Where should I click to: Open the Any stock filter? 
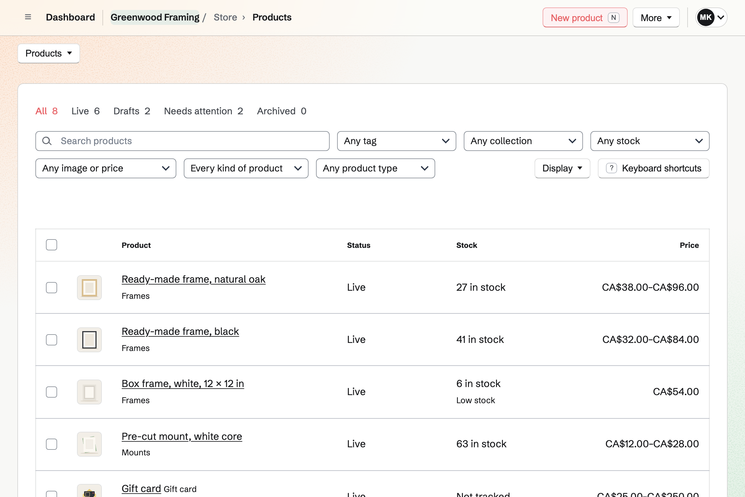point(650,141)
